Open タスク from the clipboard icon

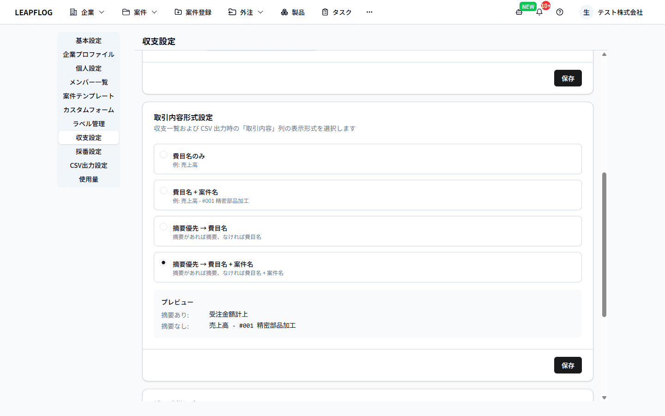325,12
